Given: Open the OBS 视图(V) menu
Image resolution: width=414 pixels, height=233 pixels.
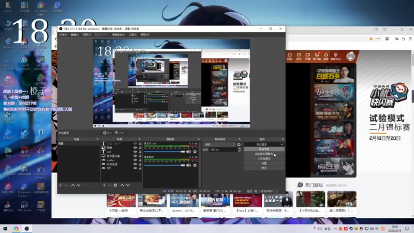Looking at the screenshot, I should [86, 35].
